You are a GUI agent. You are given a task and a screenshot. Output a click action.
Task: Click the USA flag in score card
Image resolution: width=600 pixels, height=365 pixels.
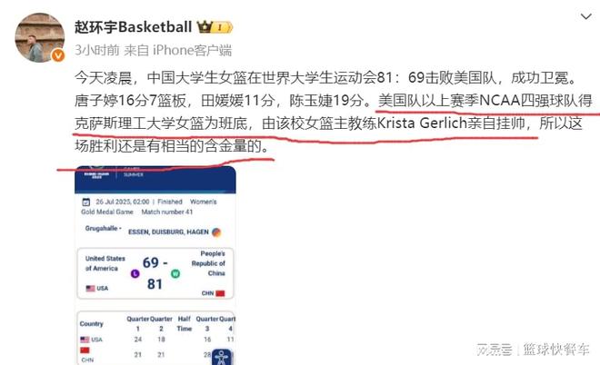pos(90,288)
